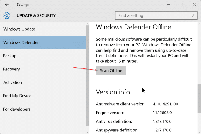Start the Scan Offline button

coord(111,70)
